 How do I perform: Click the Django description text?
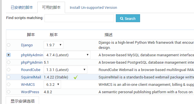tap(146, 45)
